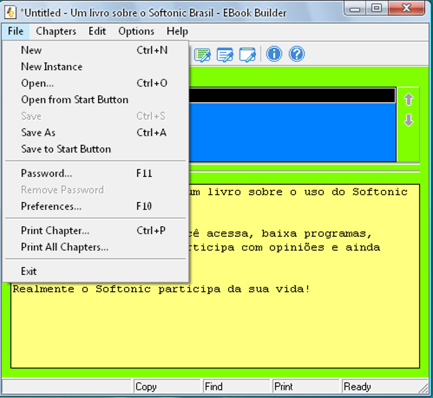The image size is (433, 398).
Task: Click the blue chapter list area
Action: click(292, 132)
